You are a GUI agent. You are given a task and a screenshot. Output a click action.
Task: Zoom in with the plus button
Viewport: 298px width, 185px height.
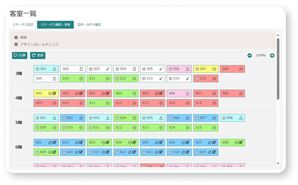pos(272,56)
